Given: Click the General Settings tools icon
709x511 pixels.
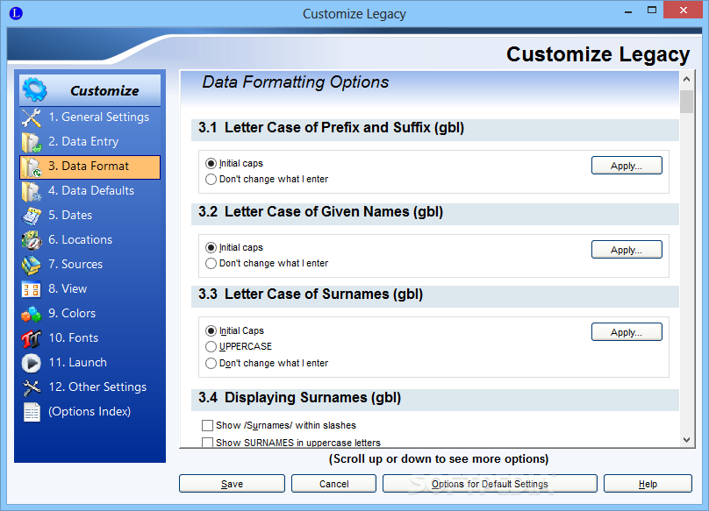Looking at the screenshot, I should coord(32,117).
